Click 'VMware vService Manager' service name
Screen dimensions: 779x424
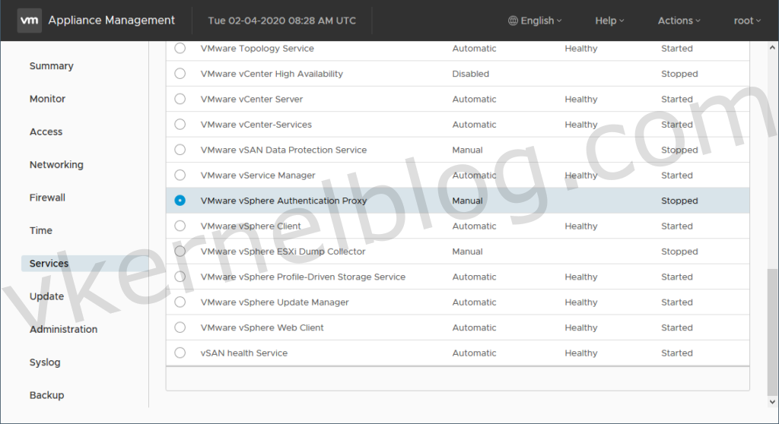[x=258, y=176]
